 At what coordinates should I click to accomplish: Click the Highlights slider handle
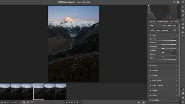click(x=163, y=48)
